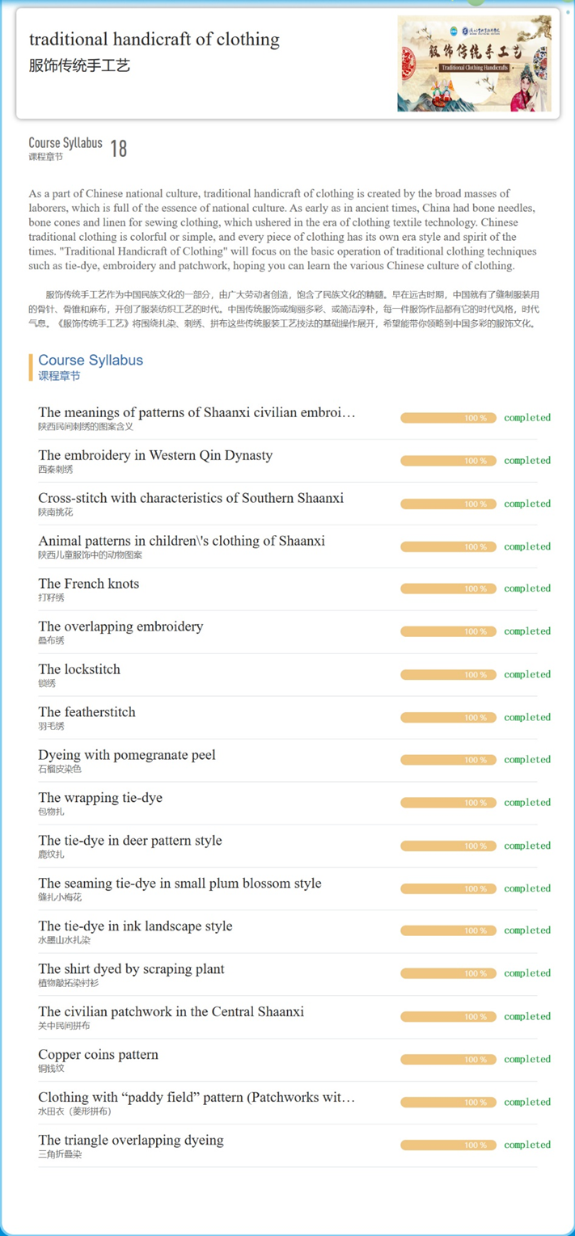Open 'The lockstitch' chapter
This screenshot has width=575, height=1236.
coord(79,670)
